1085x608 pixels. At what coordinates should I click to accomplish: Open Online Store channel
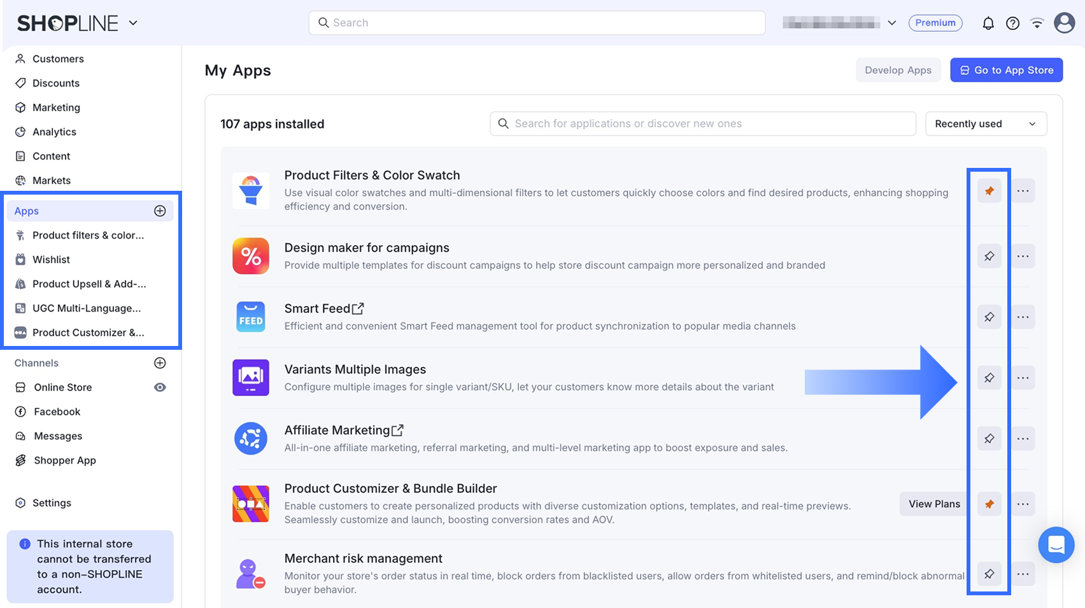(62, 387)
